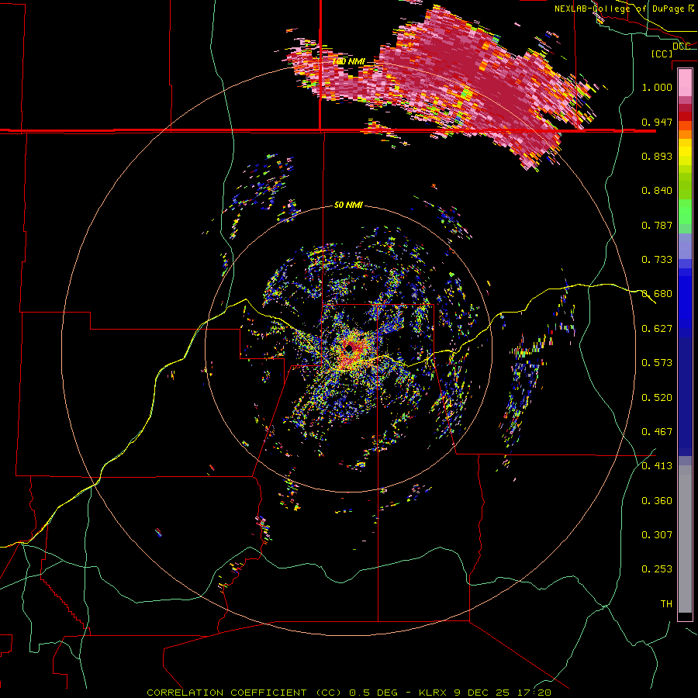Click the TH label on the scale
The width and height of the screenshot is (698, 698).
point(666,604)
